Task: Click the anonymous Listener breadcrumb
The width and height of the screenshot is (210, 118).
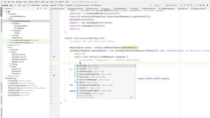Action: click(83, 5)
